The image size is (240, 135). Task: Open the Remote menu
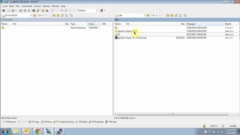pos(55,6)
